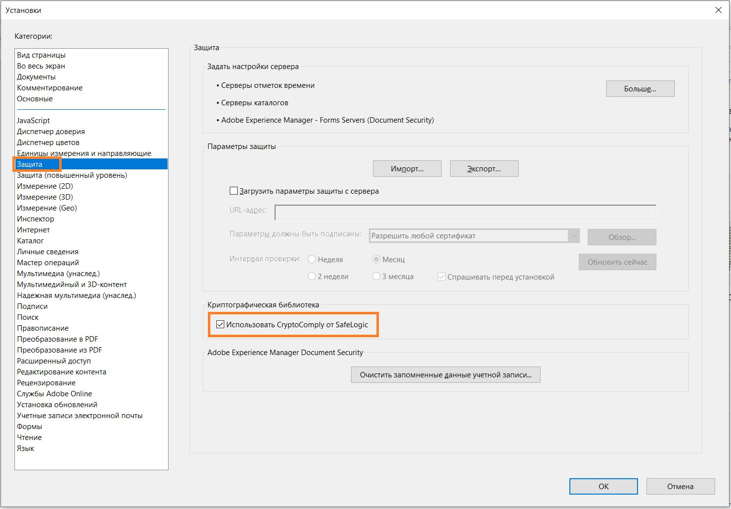Screen dimensions: 731x509
Task: Open the Инспектор category
Action: point(91,219)
